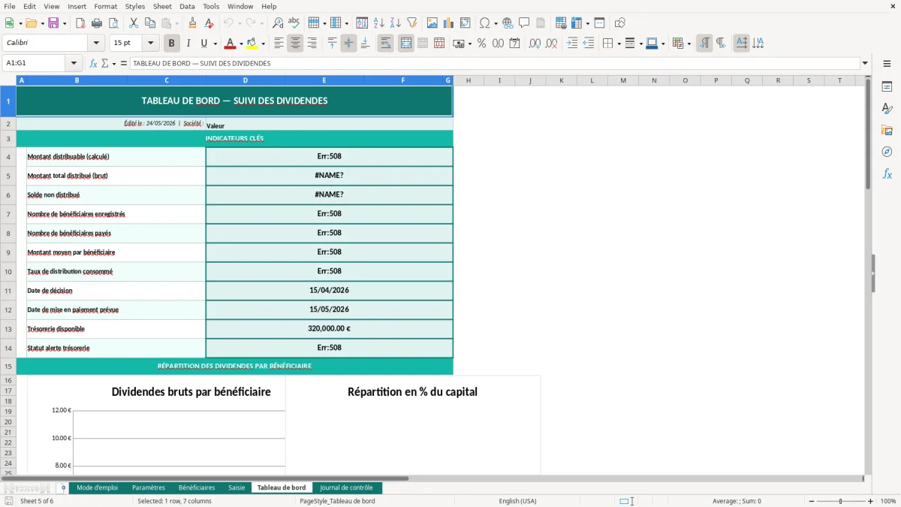Clear direct formatting
Image resolution: width=901 pixels, height=507 pixels.
tap(209, 23)
